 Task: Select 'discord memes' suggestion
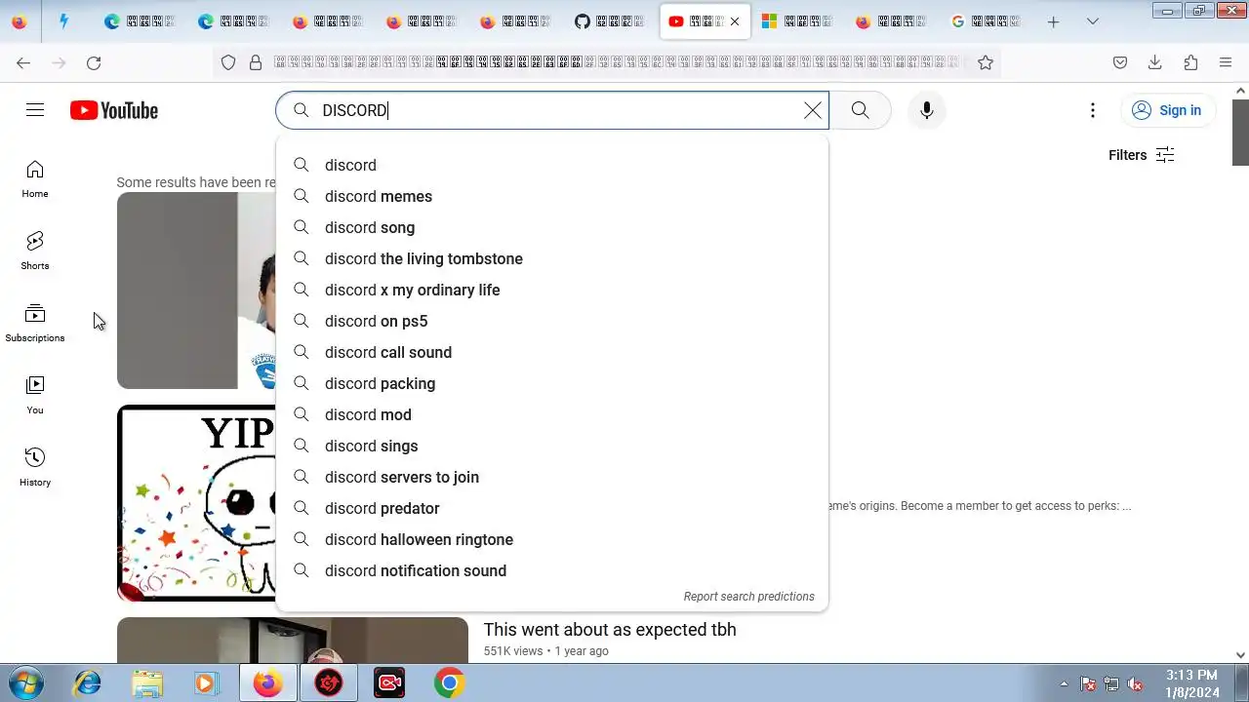pyautogui.click(x=552, y=196)
